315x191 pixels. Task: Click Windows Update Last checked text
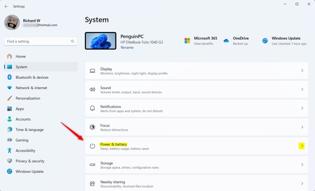289,44
